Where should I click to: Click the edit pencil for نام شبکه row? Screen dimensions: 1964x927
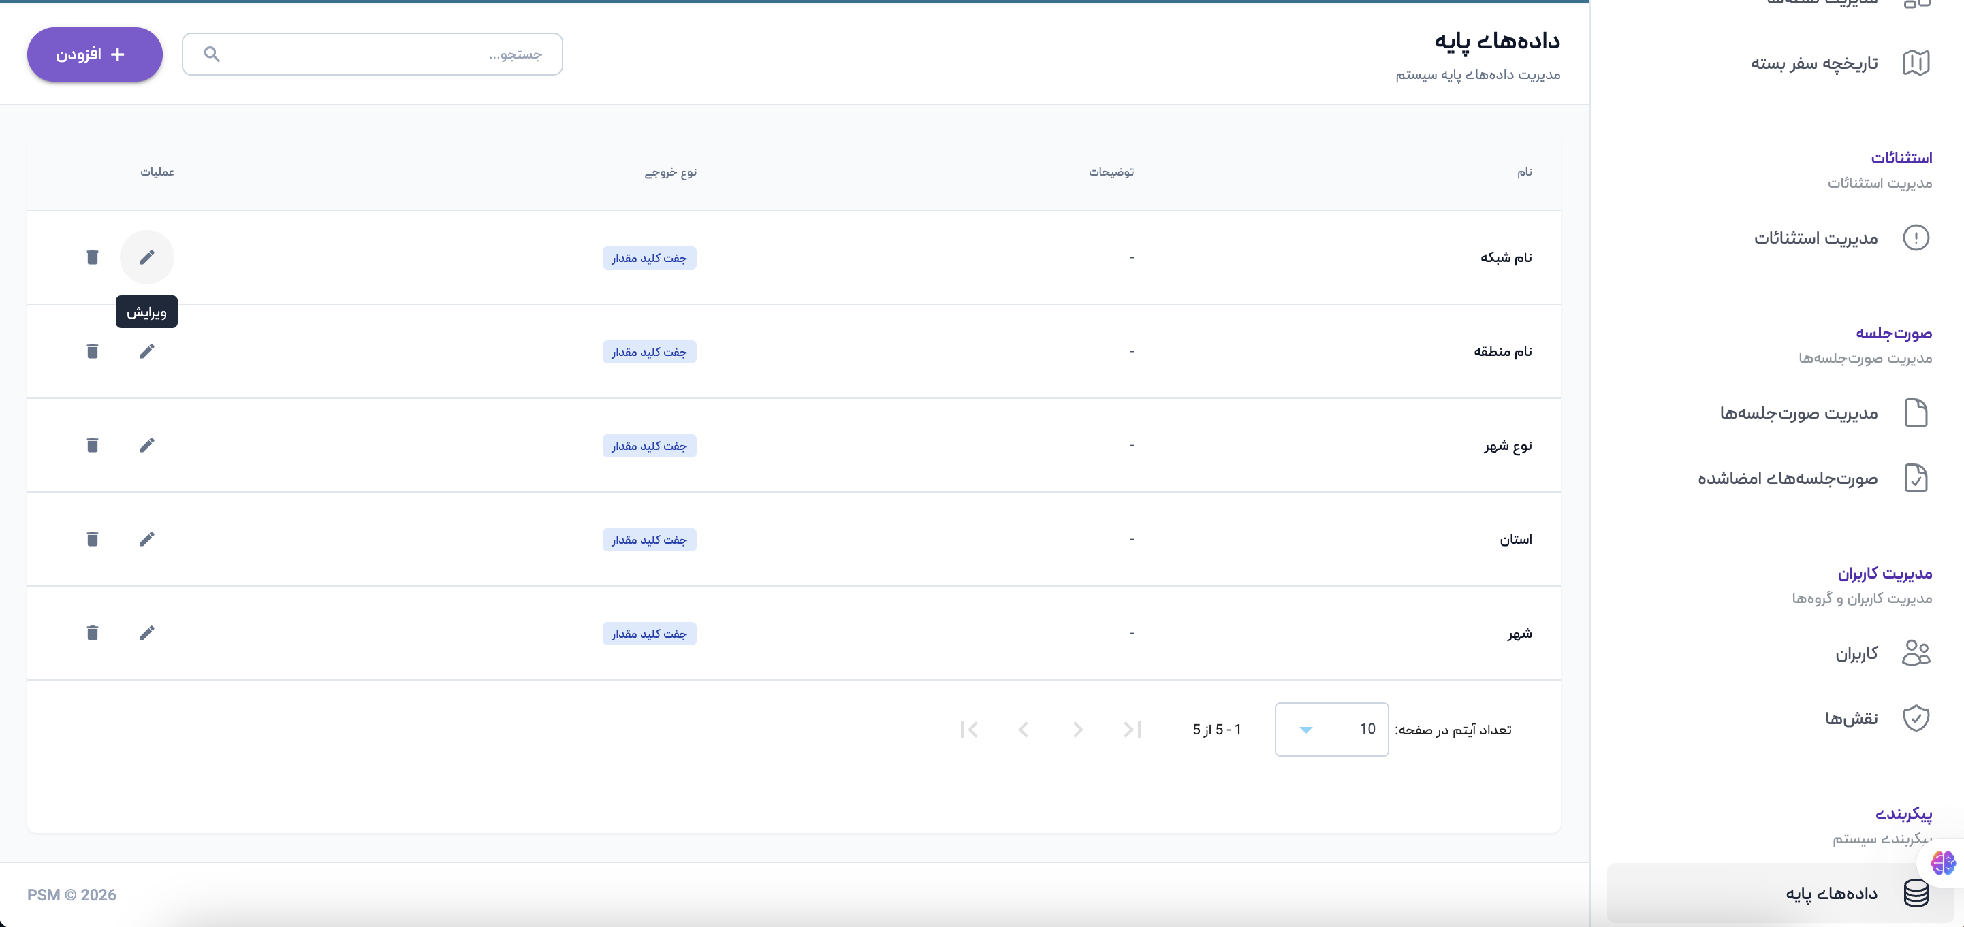(146, 257)
